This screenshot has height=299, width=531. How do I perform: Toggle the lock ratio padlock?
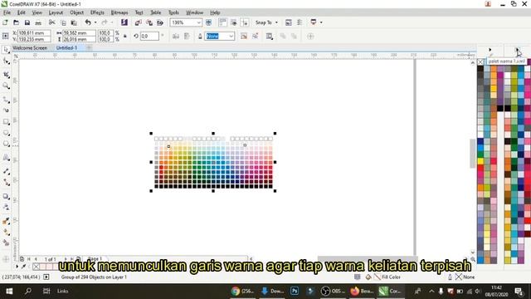tap(125, 36)
